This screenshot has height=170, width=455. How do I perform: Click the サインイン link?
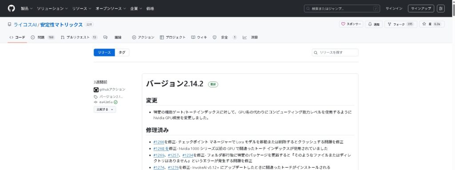394,9
